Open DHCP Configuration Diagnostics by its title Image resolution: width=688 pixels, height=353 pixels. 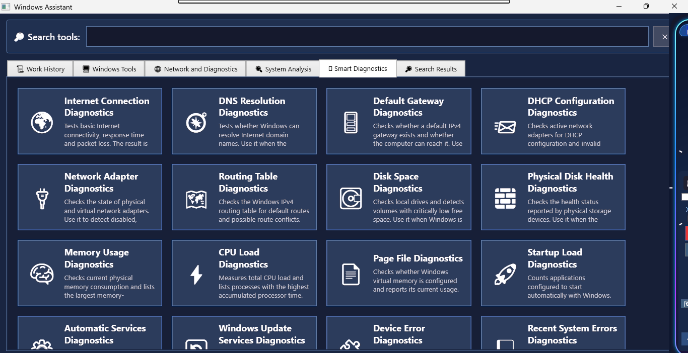pyautogui.click(x=571, y=107)
